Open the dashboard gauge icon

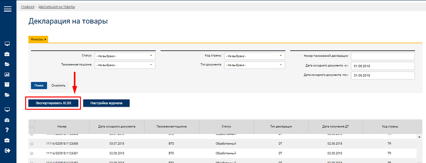coord(7,120)
